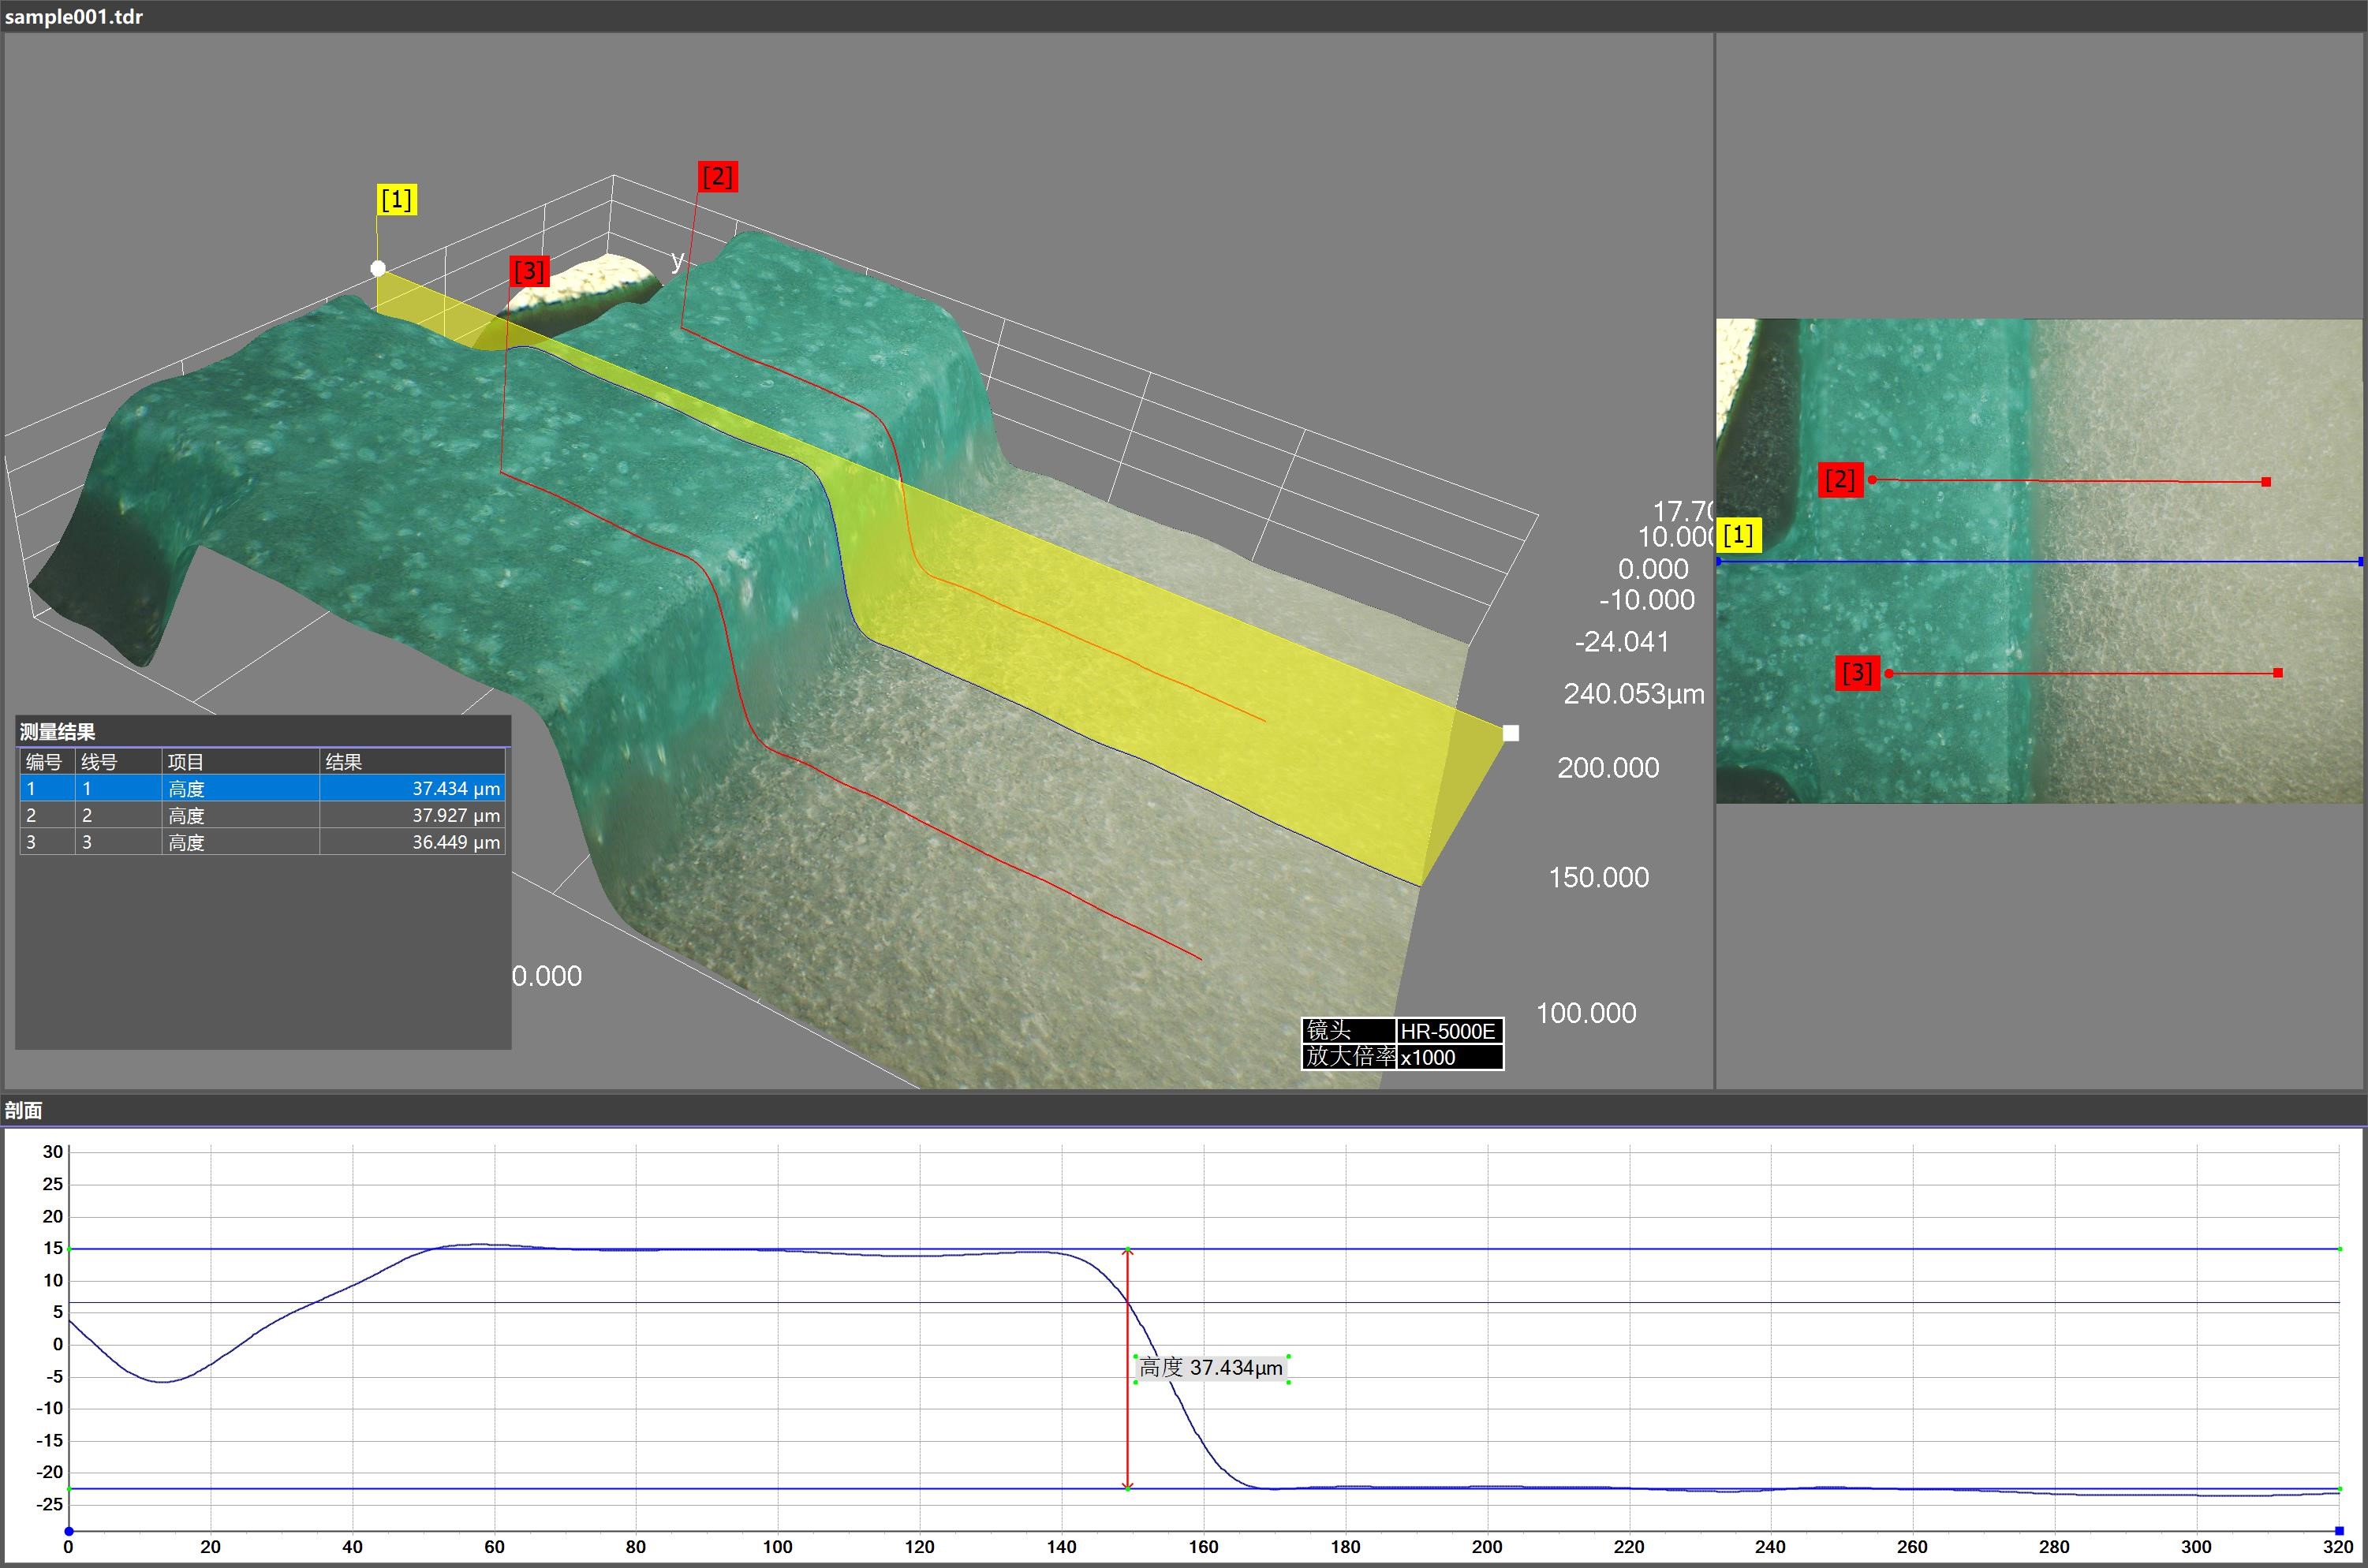Select the yellow [1] label in top-view image

(x=1738, y=535)
